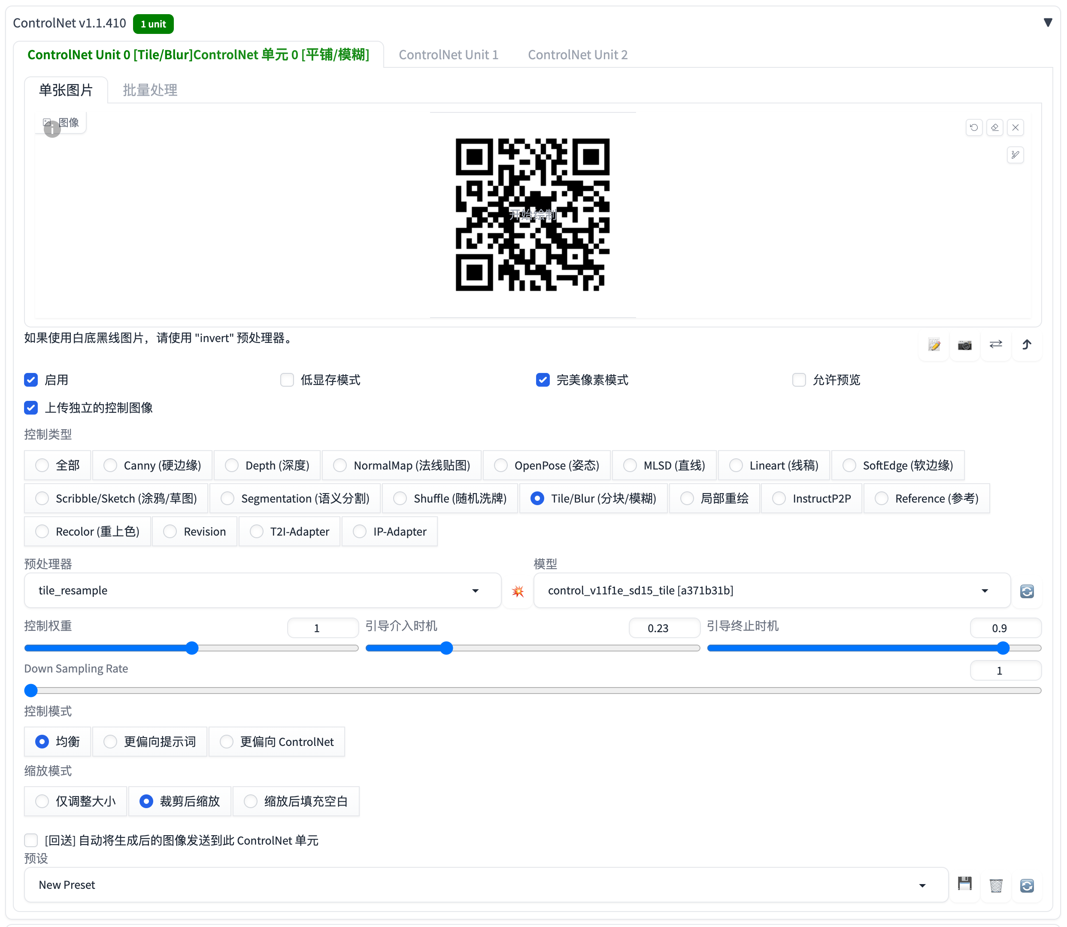Remove the uploaded QR image with X icon
The width and height of the screenshot is (1067, 927).
[1015, 127]
